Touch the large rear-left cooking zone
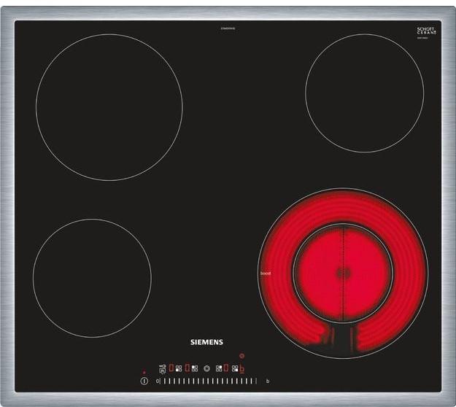456x407 pixels. point(109,106)
